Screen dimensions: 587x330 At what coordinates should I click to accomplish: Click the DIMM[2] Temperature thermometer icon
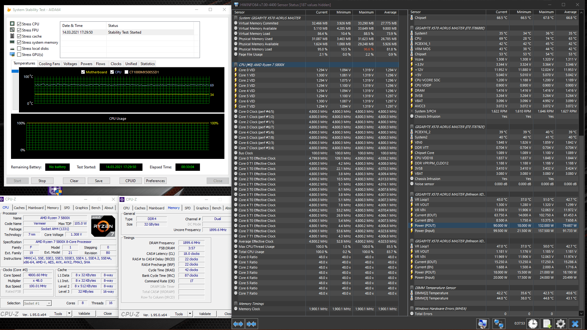[x=412, y=293]
